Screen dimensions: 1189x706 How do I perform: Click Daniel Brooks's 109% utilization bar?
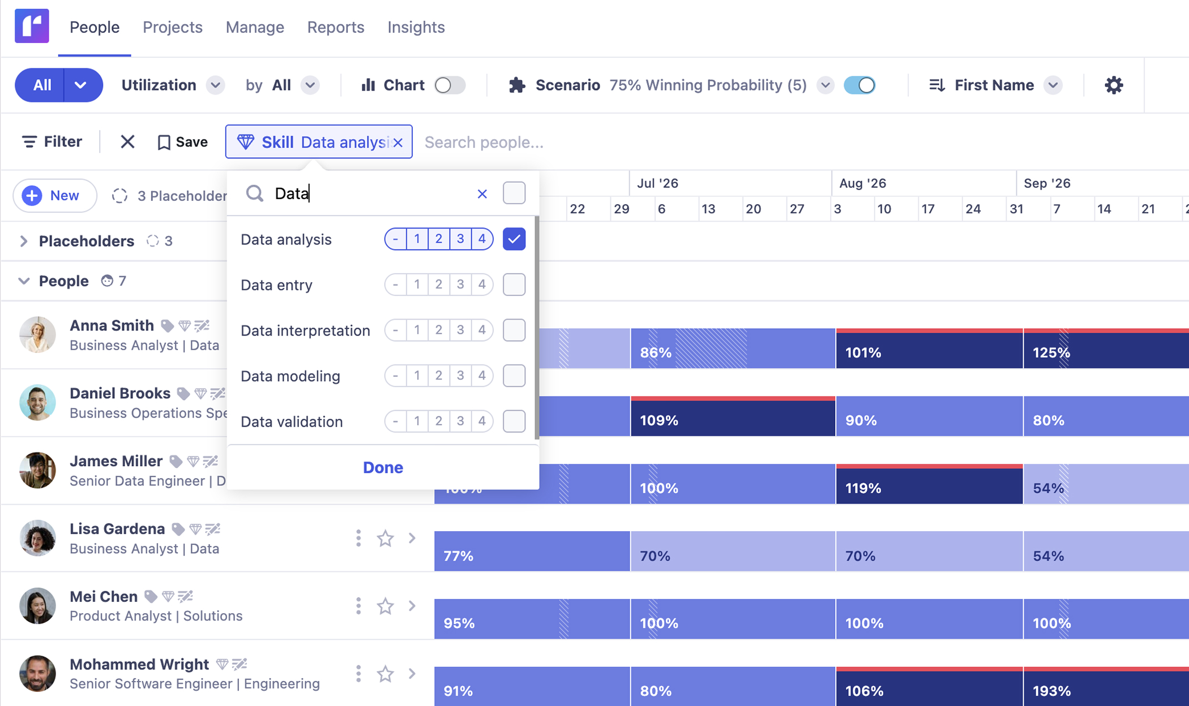(733, 416)
